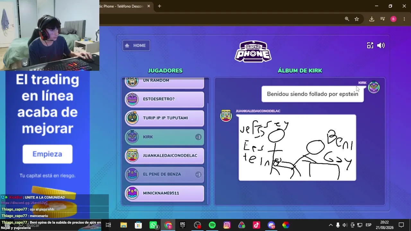This screenshot has width=411, height=231.
Task: Open Task View on the taskbar
Action: point(108,225)
